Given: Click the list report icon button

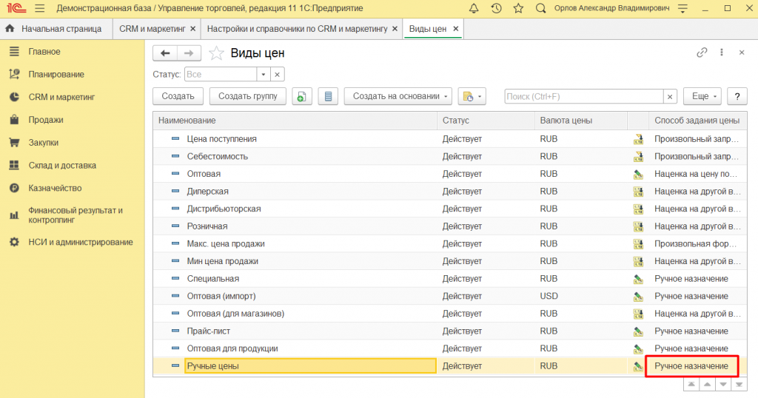Looking at the screenshot, I should [x=328, y=96].
